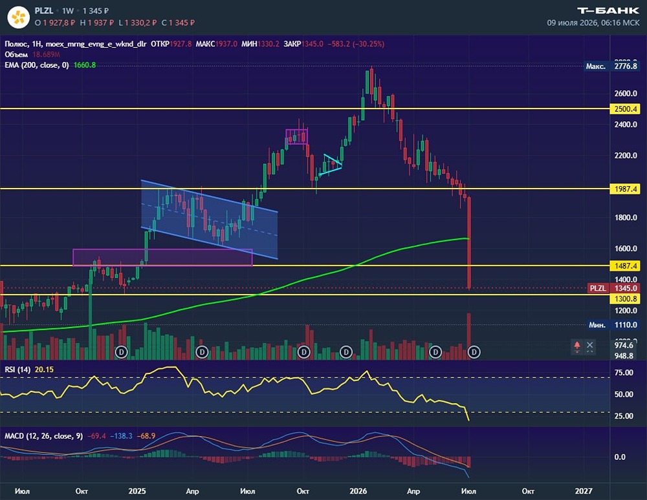The width and height of the screenshot is (647, 500).
Task: Click the RSI (14) indicator legend
Action: pyautogui.click(x=17, y=370)
